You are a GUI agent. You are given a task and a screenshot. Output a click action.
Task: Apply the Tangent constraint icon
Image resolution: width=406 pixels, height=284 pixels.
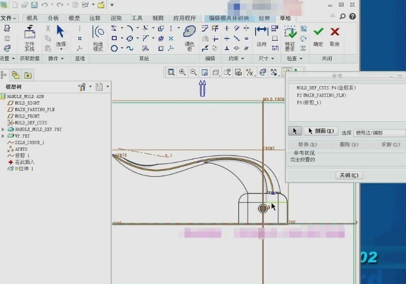click(x=237, y=28)
